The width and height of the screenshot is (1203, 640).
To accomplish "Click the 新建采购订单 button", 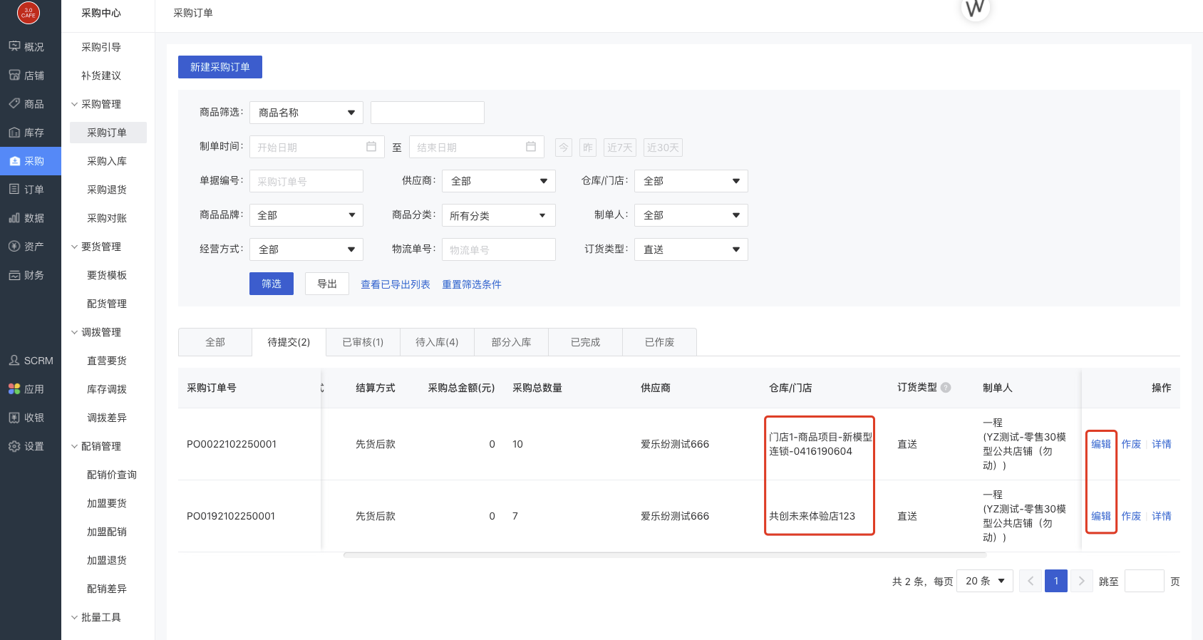I will 220,67.
